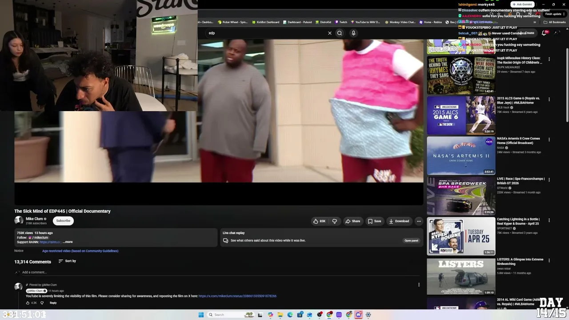The image size is (569, 320).
Task: Expand the description with ...more
Action: (x=68, y=242)
